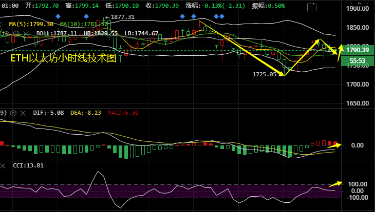The width and height of the screenshot is (375, 212).
Task: Click the rightmost blue diamond event marker
Action: point(222,17)
